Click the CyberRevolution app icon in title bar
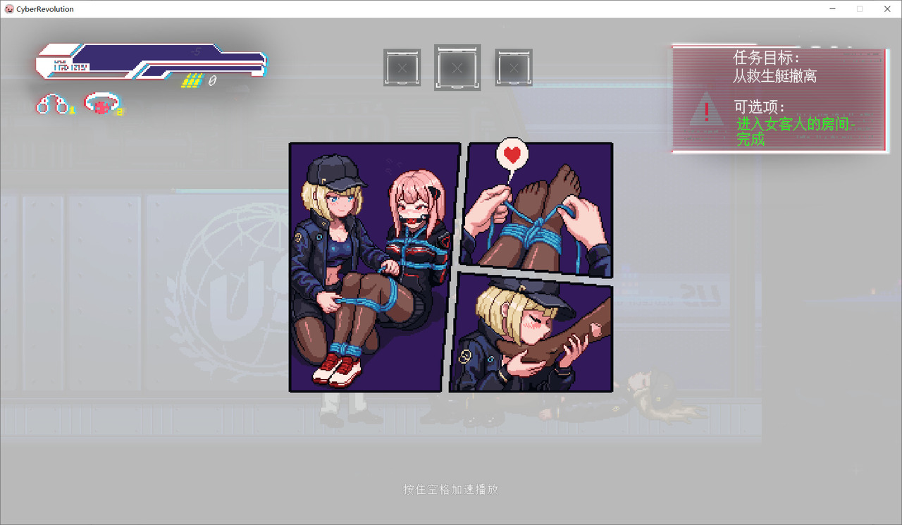This screenshot has width=902, height=525. 9,9
